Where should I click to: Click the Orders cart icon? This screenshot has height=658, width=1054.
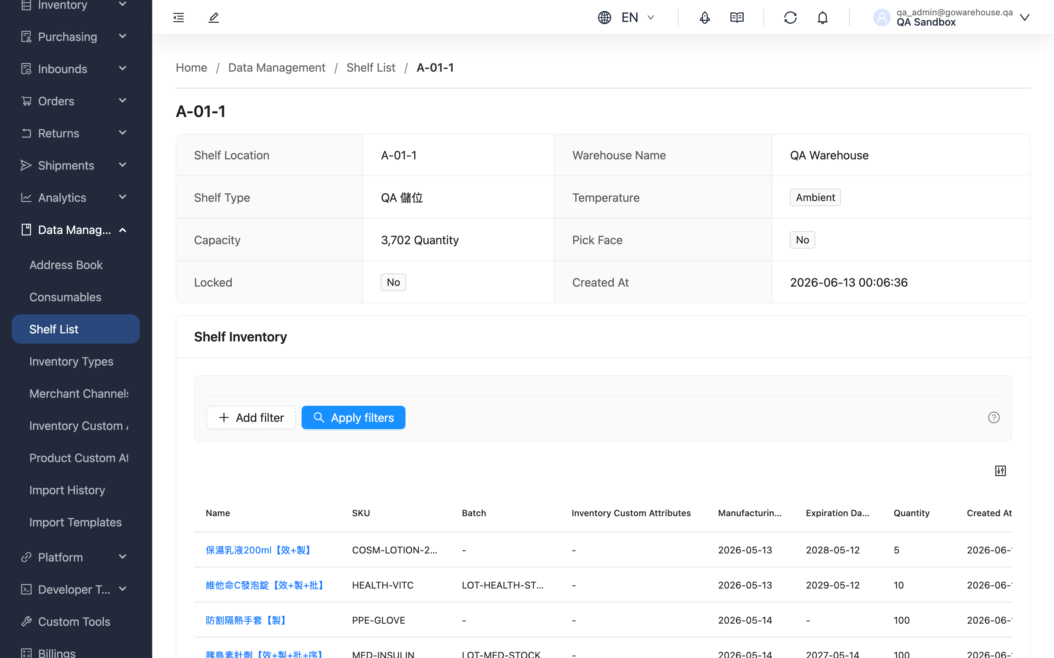pyautogui.click(x=26, y=101)
